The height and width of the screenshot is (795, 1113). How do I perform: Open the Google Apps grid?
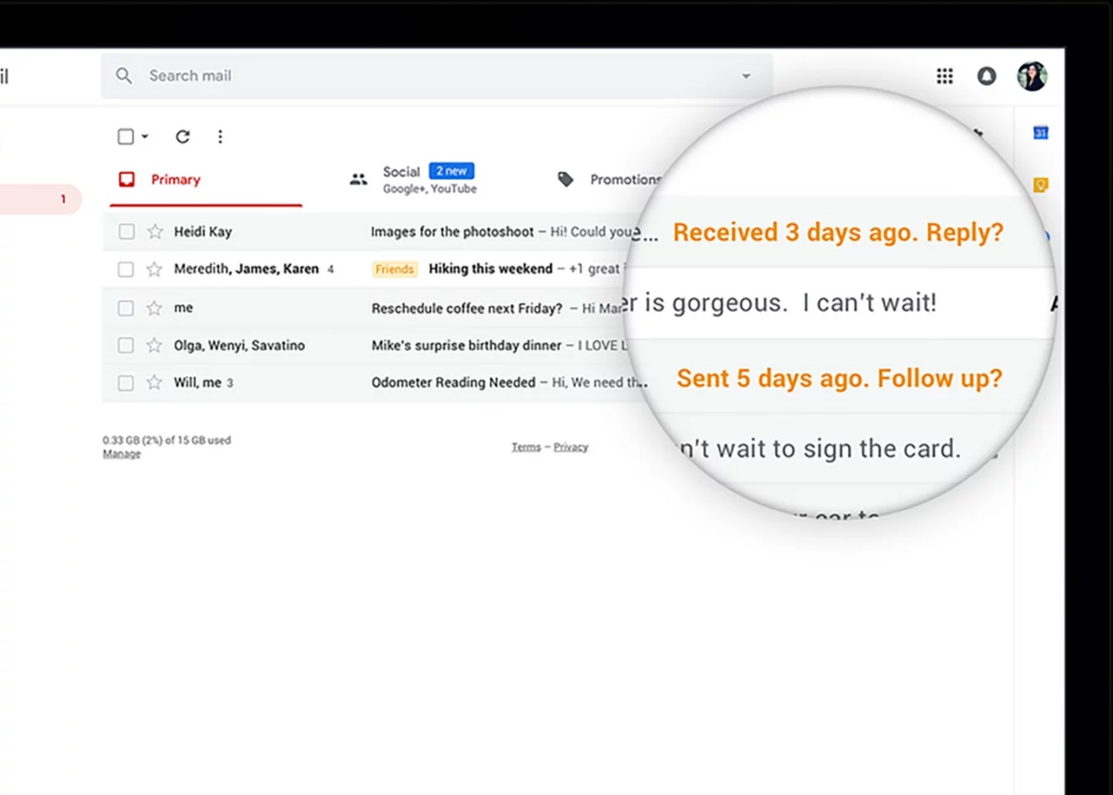click(944, 75)
